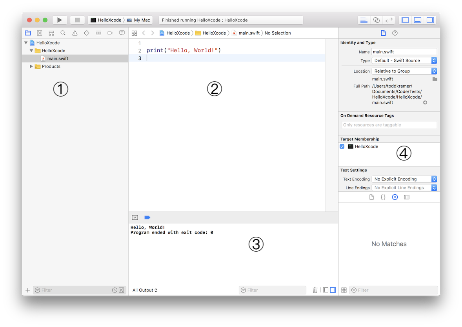This screenshot has width=462, height=327.
Task: Show the Object library
Action: pyautogui.click(x=395, y=197)
